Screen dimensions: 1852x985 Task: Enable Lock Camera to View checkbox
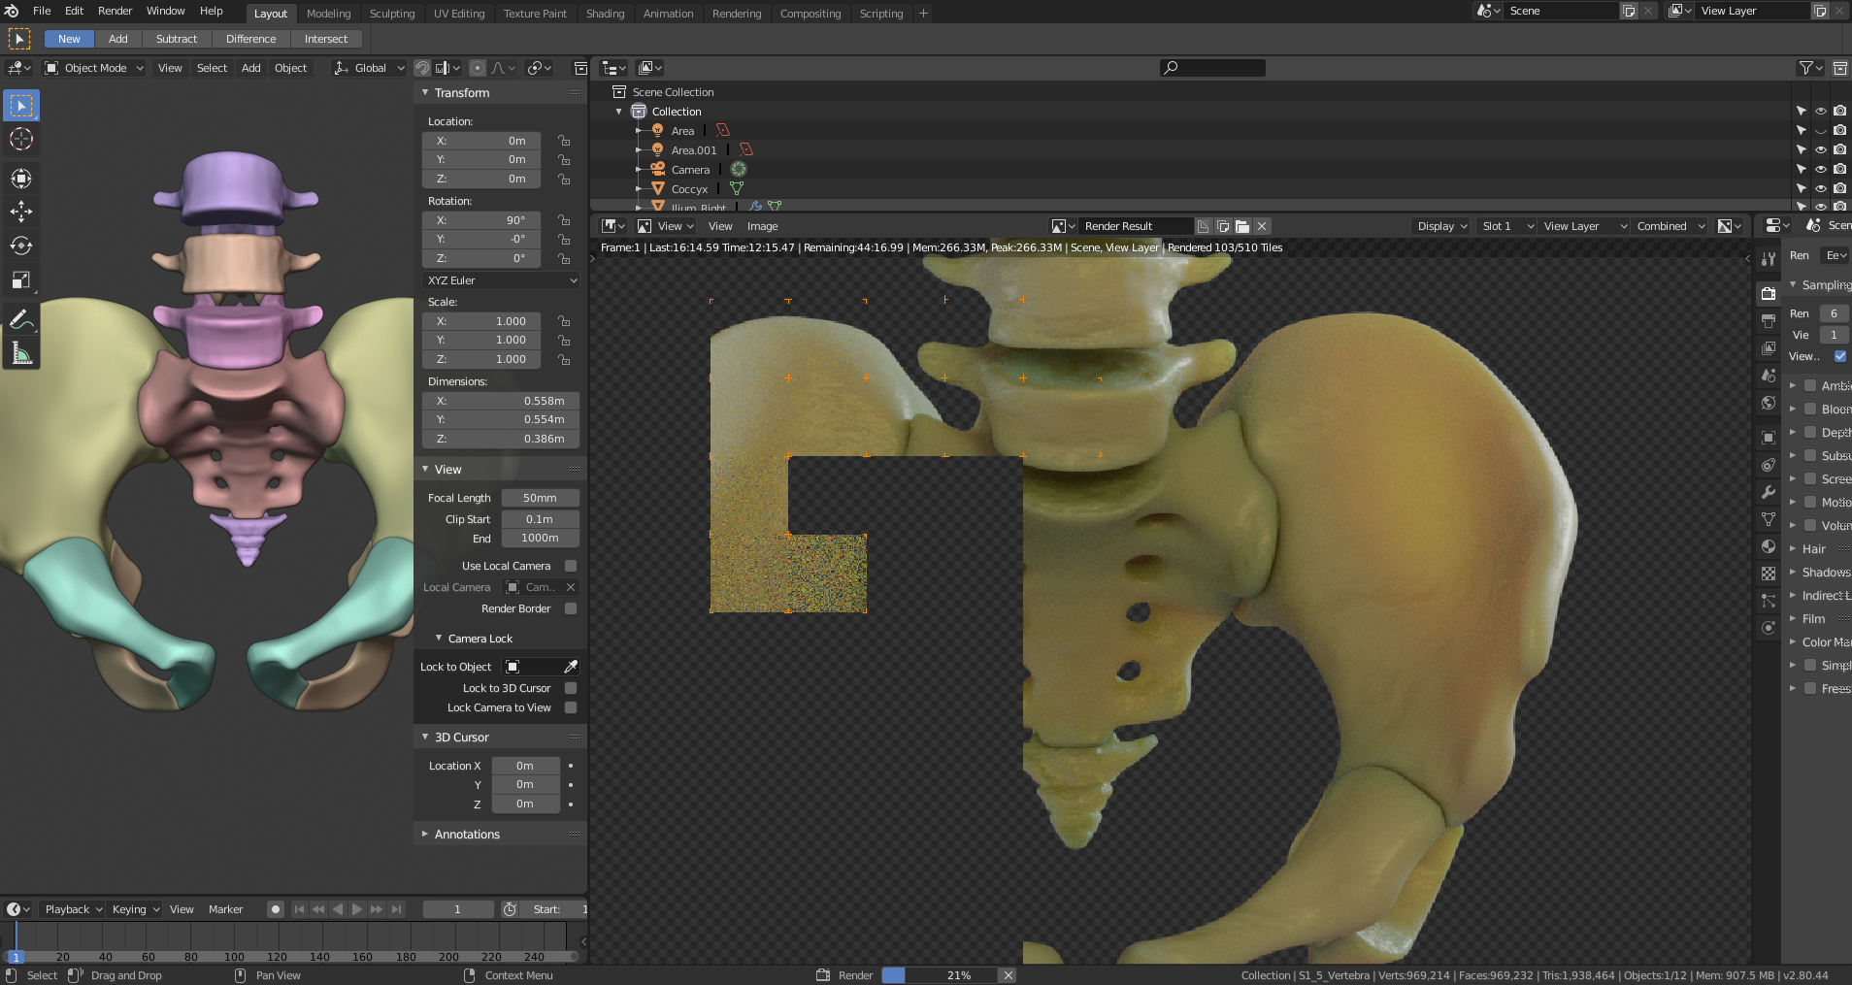[x=571, y=707]
